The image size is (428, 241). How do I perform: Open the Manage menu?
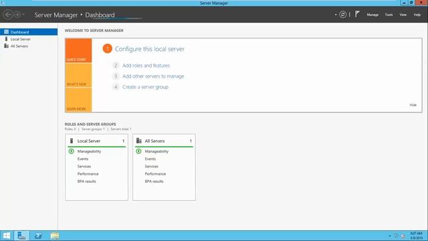372,15
